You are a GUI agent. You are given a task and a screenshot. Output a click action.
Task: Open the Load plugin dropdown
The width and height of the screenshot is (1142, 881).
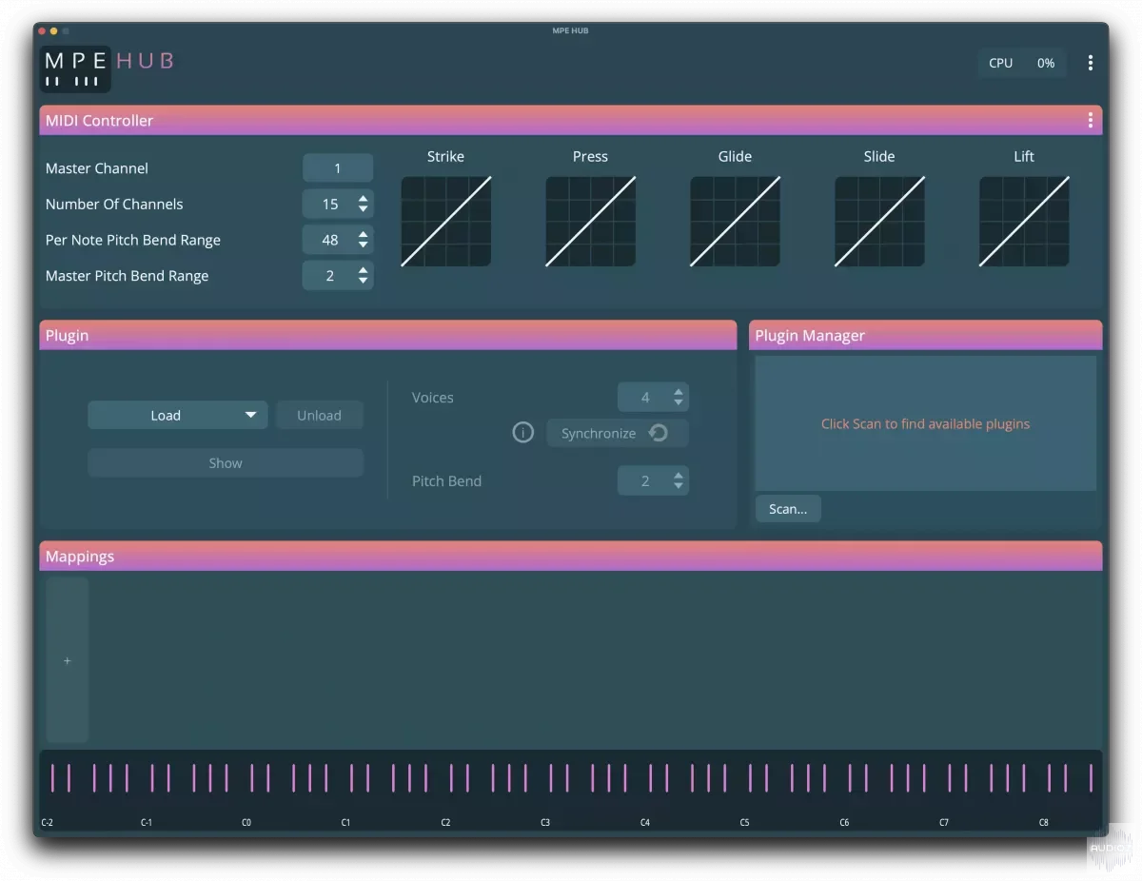click(x=178, y=415)
